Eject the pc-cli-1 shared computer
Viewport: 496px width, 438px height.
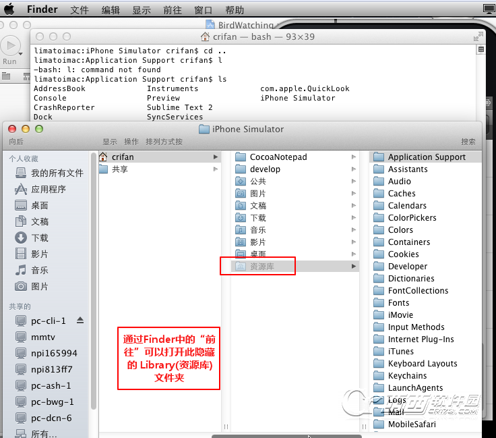pos(80,321)
